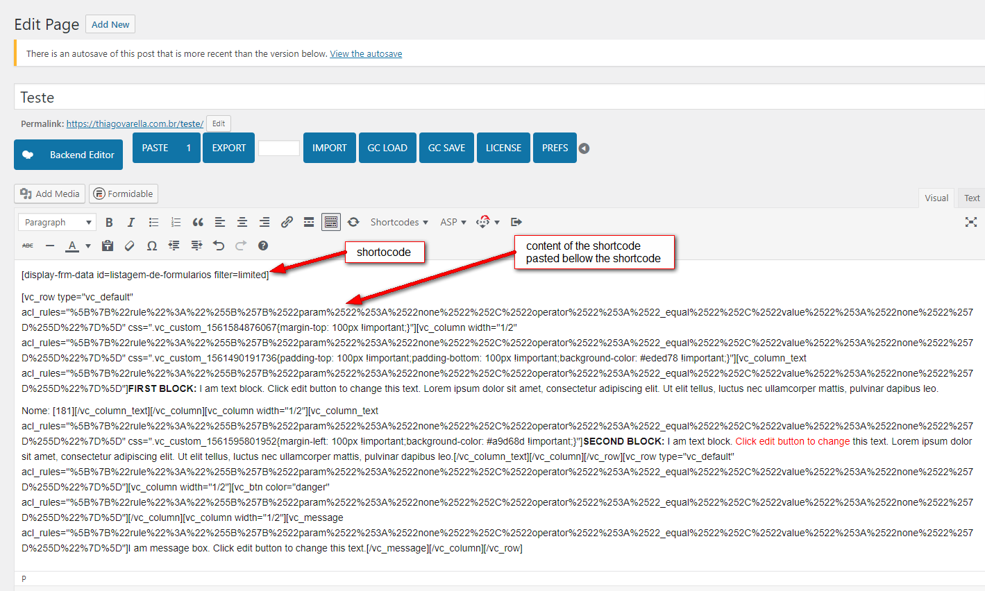Click the red 'Click edit button to change' text
The height and width of the screenshot is (591, 985).
(793, 441)
